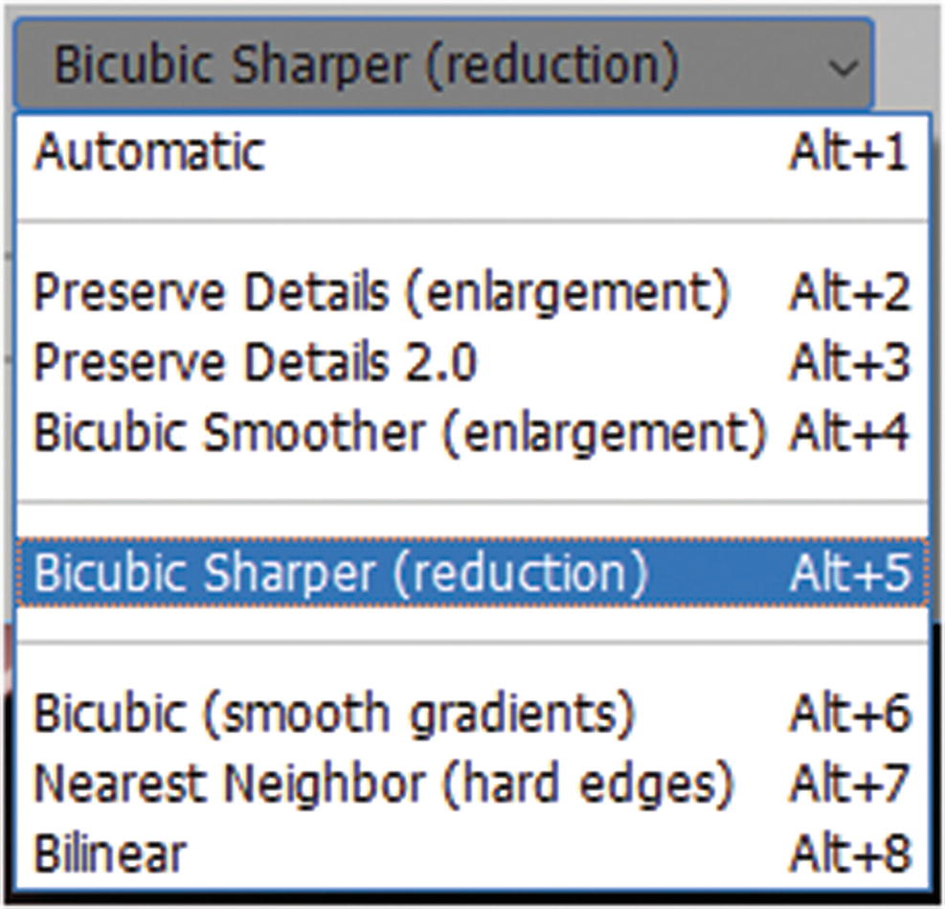The width and height of the screenshot is (945, 909).
Task: Click the Alt+1 shortcut label
Action: (848, 153)
